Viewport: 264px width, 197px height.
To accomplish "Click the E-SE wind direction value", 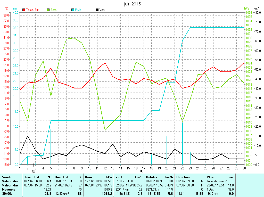I will [200, 193].
